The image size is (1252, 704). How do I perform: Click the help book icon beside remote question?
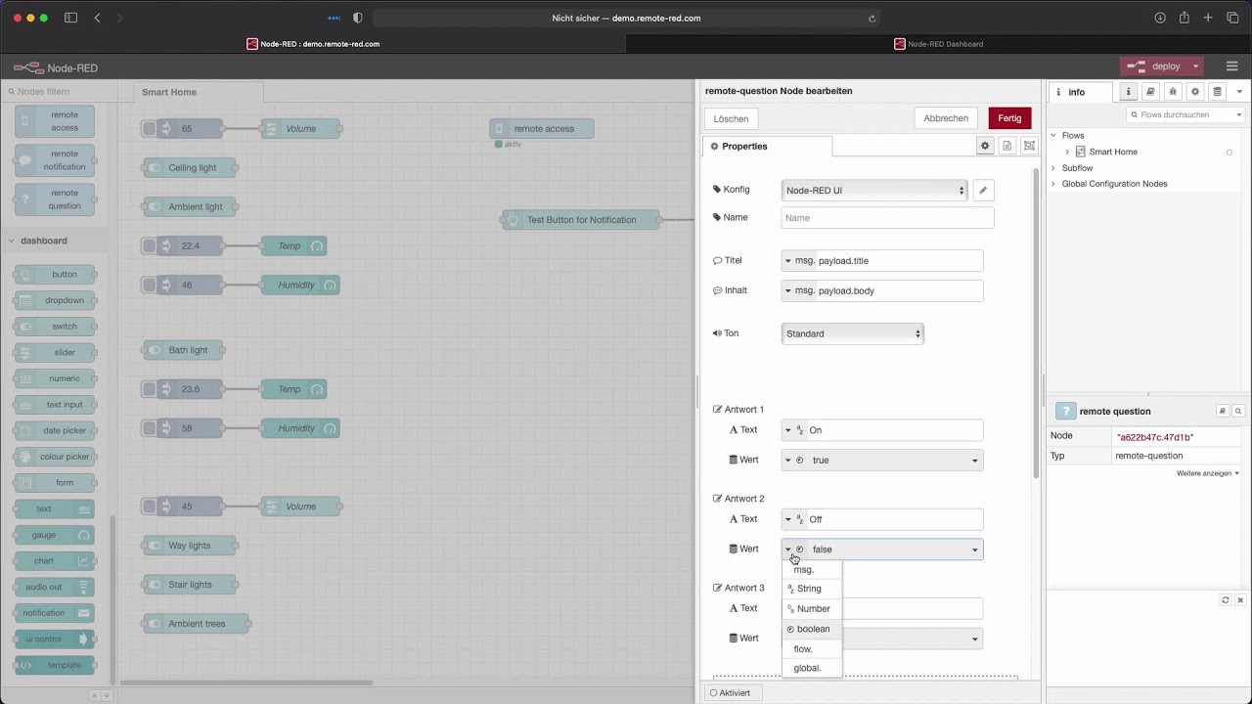[1223, 412]
